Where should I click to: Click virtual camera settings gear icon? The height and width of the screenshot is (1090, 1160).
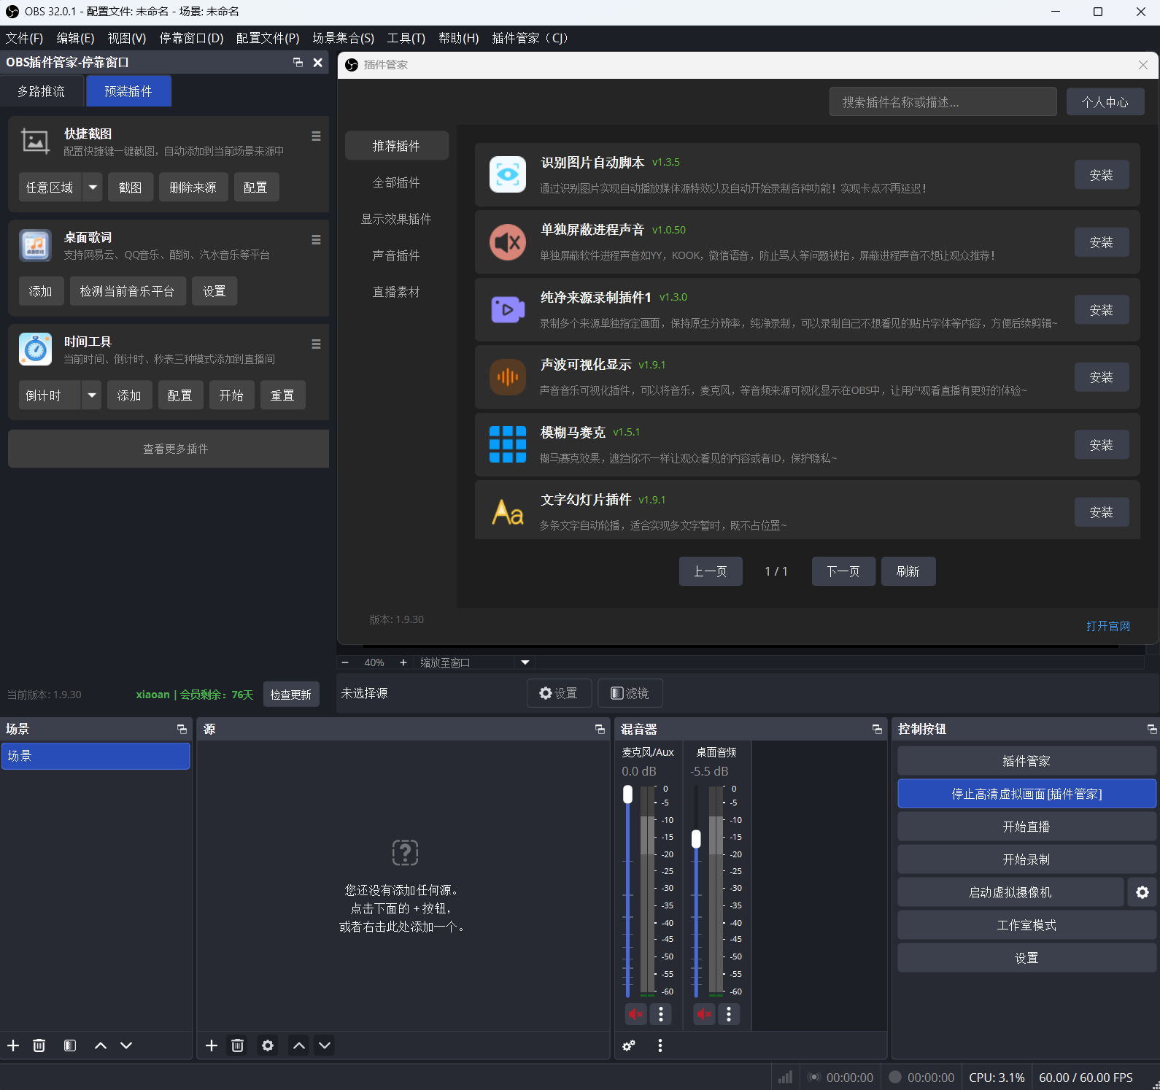(1142, 892)
